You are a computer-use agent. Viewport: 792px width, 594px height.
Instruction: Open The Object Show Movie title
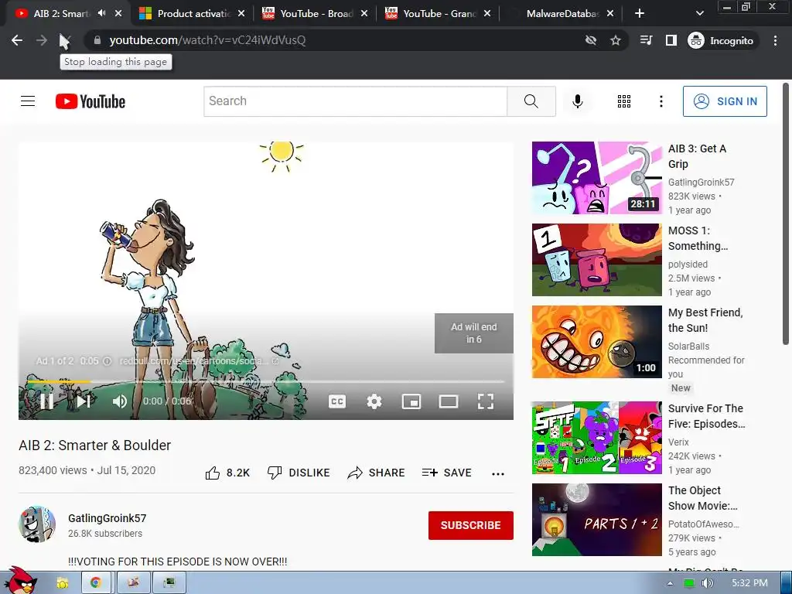click(x=702, y=498)
